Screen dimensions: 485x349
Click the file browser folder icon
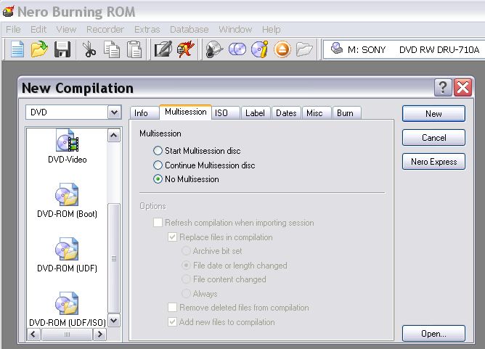pos(304,49)
